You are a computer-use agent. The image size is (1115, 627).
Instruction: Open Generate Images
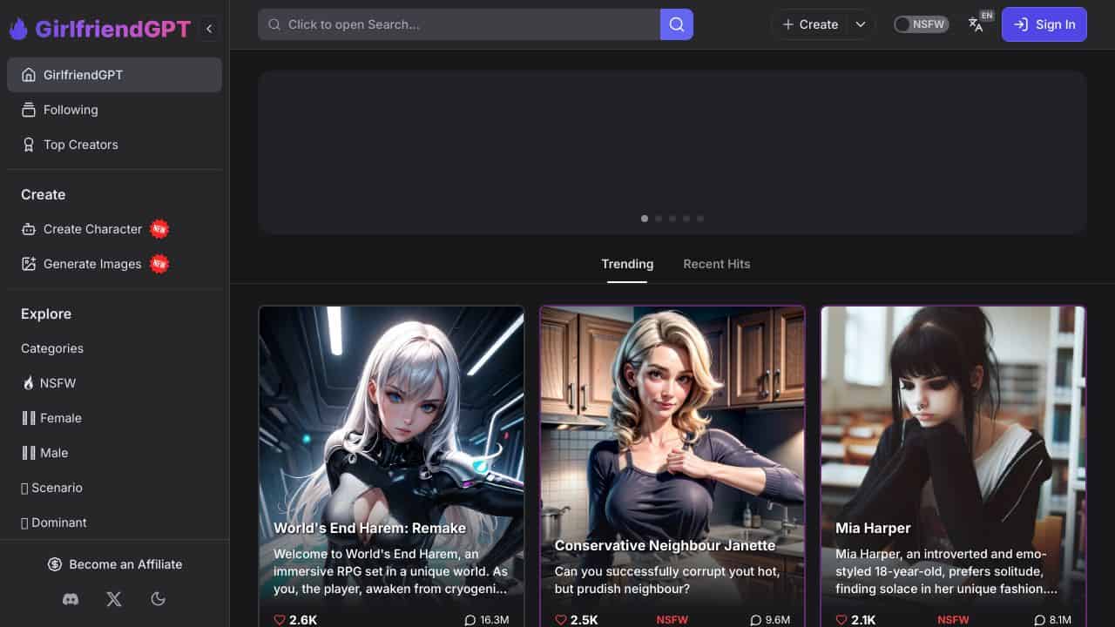(x=114, y=264)
